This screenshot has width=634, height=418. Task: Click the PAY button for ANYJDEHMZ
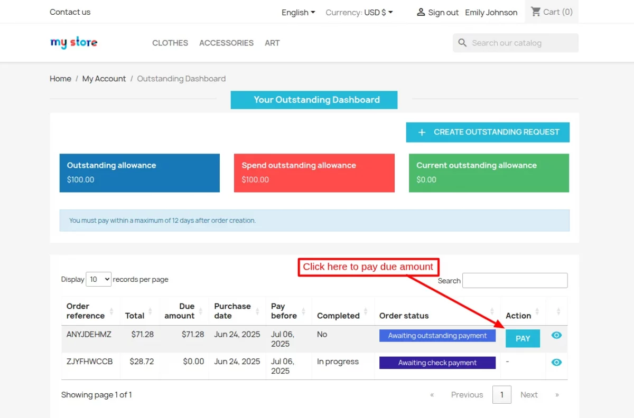(523, 338)
